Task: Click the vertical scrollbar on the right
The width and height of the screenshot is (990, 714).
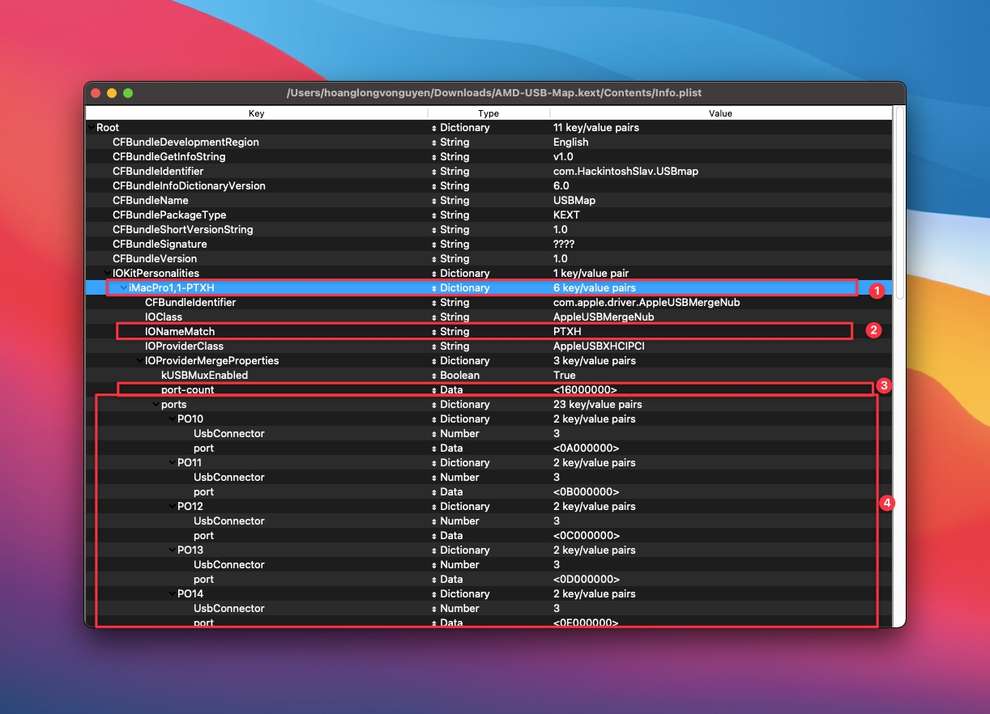Action: click(898, 202)
